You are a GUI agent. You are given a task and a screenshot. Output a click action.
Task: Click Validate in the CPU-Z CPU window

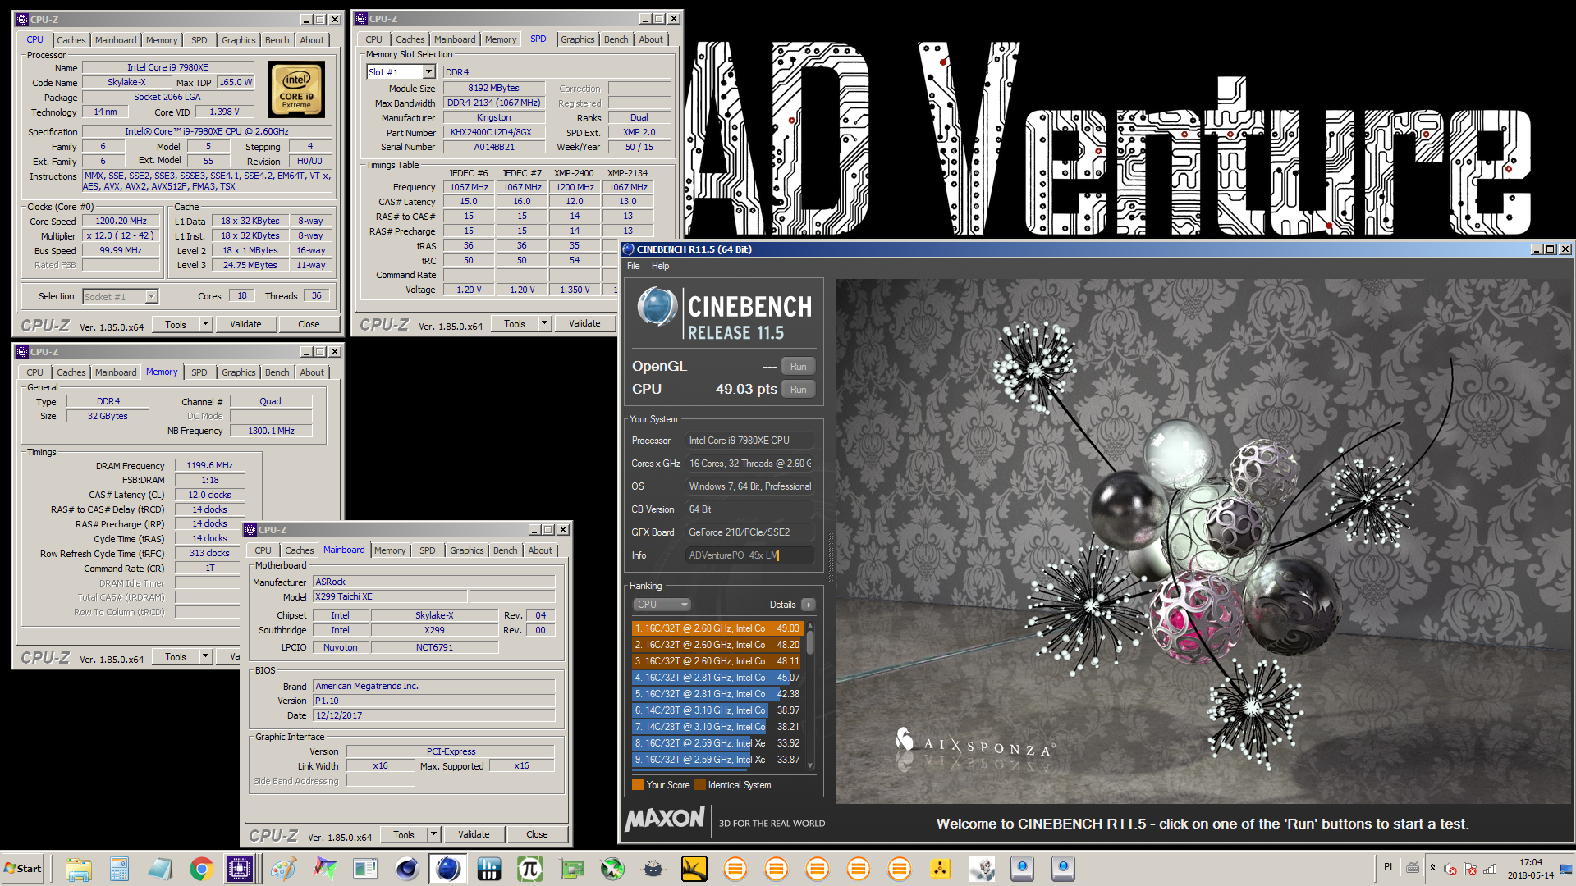click(x=245, y=324)
